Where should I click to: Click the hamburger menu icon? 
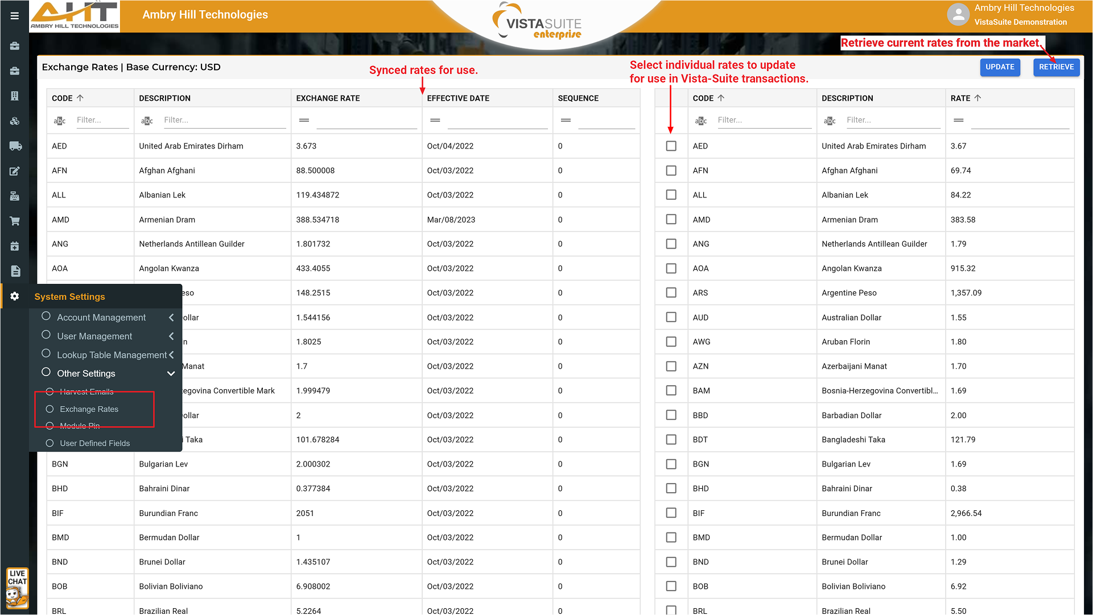pyautogui.click(x=15, y=16)
